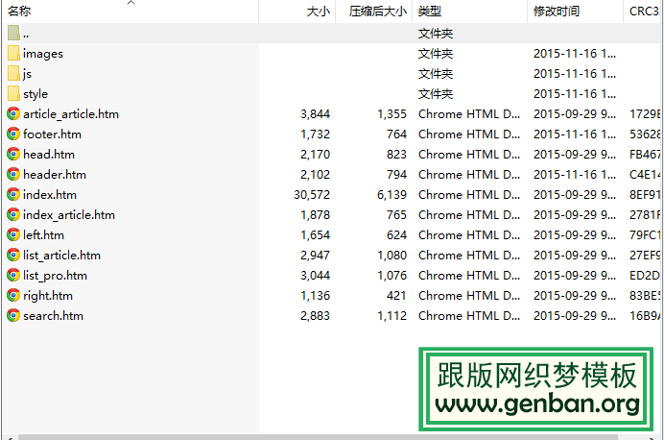Select file name right.htm
The height and width of the screenshot is (440, 664).
click(48, 296)
